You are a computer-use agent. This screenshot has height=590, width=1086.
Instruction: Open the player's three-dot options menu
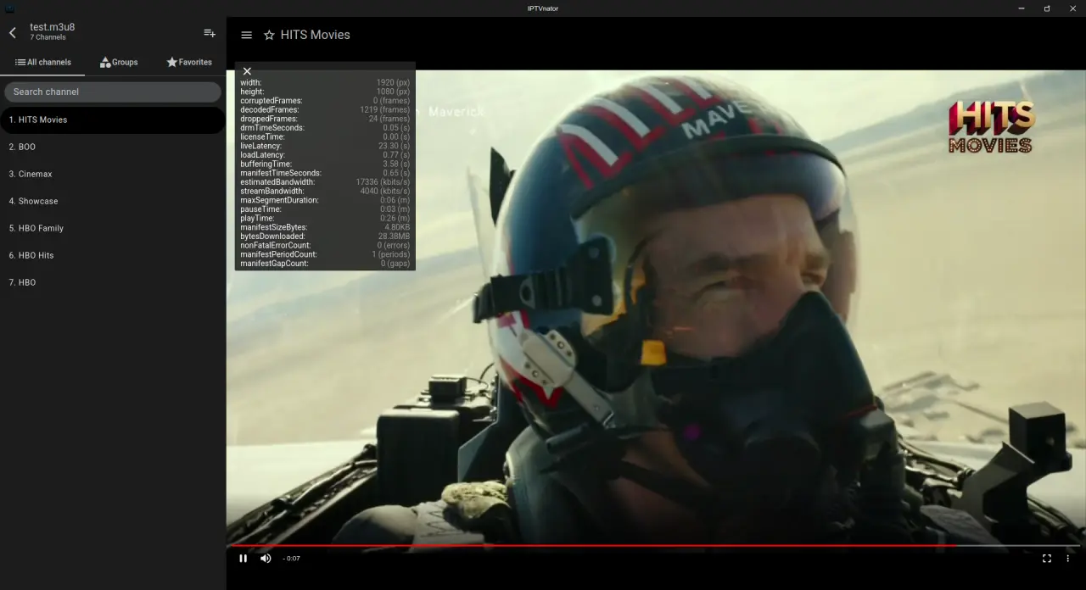[x=1068, y=558]
